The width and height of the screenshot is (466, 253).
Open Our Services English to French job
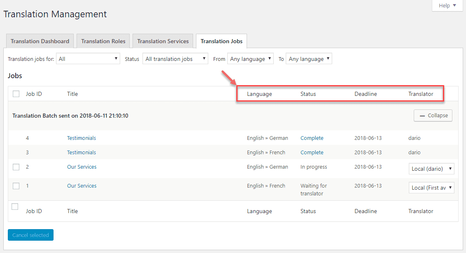click(x=82, y=186)
